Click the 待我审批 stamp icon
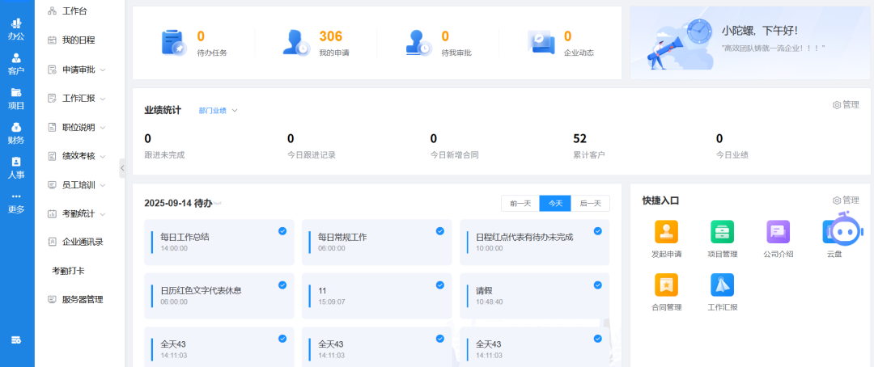 [418, 43]
